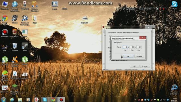Focus the hours field showing 3

pos(125,47)
